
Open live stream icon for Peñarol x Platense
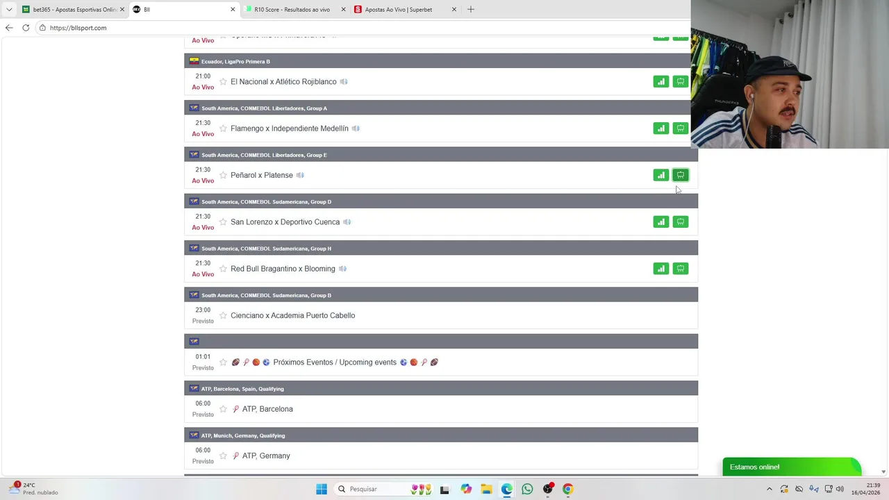(680, 175)
